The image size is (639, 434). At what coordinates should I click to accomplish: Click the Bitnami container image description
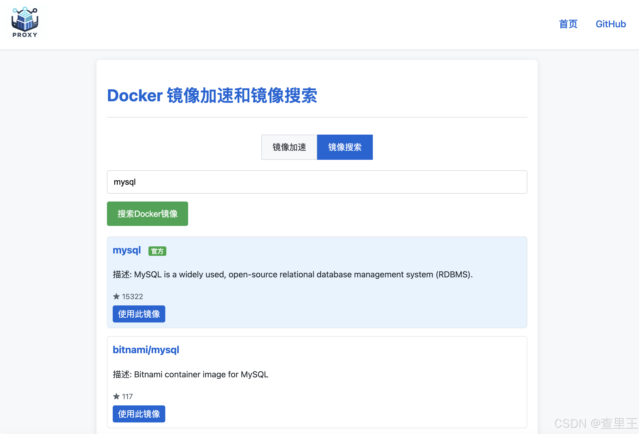tap(190, 374)
